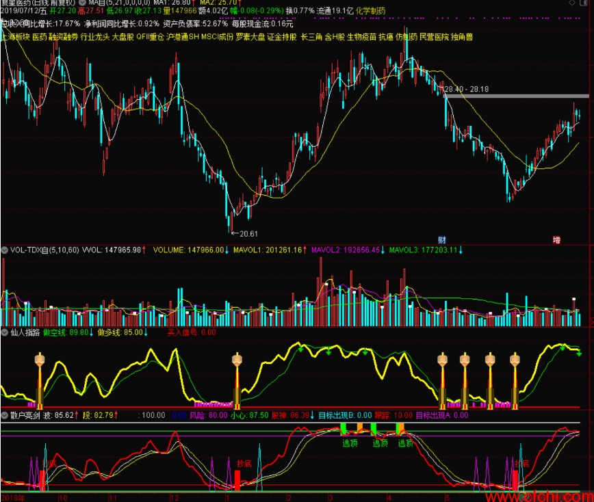Click the www.cfchi.com watermark link
The image size is (594, 502).
(539, 497)
